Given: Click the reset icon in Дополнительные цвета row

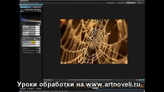Looking at the screenshot, I should (37, 50).
